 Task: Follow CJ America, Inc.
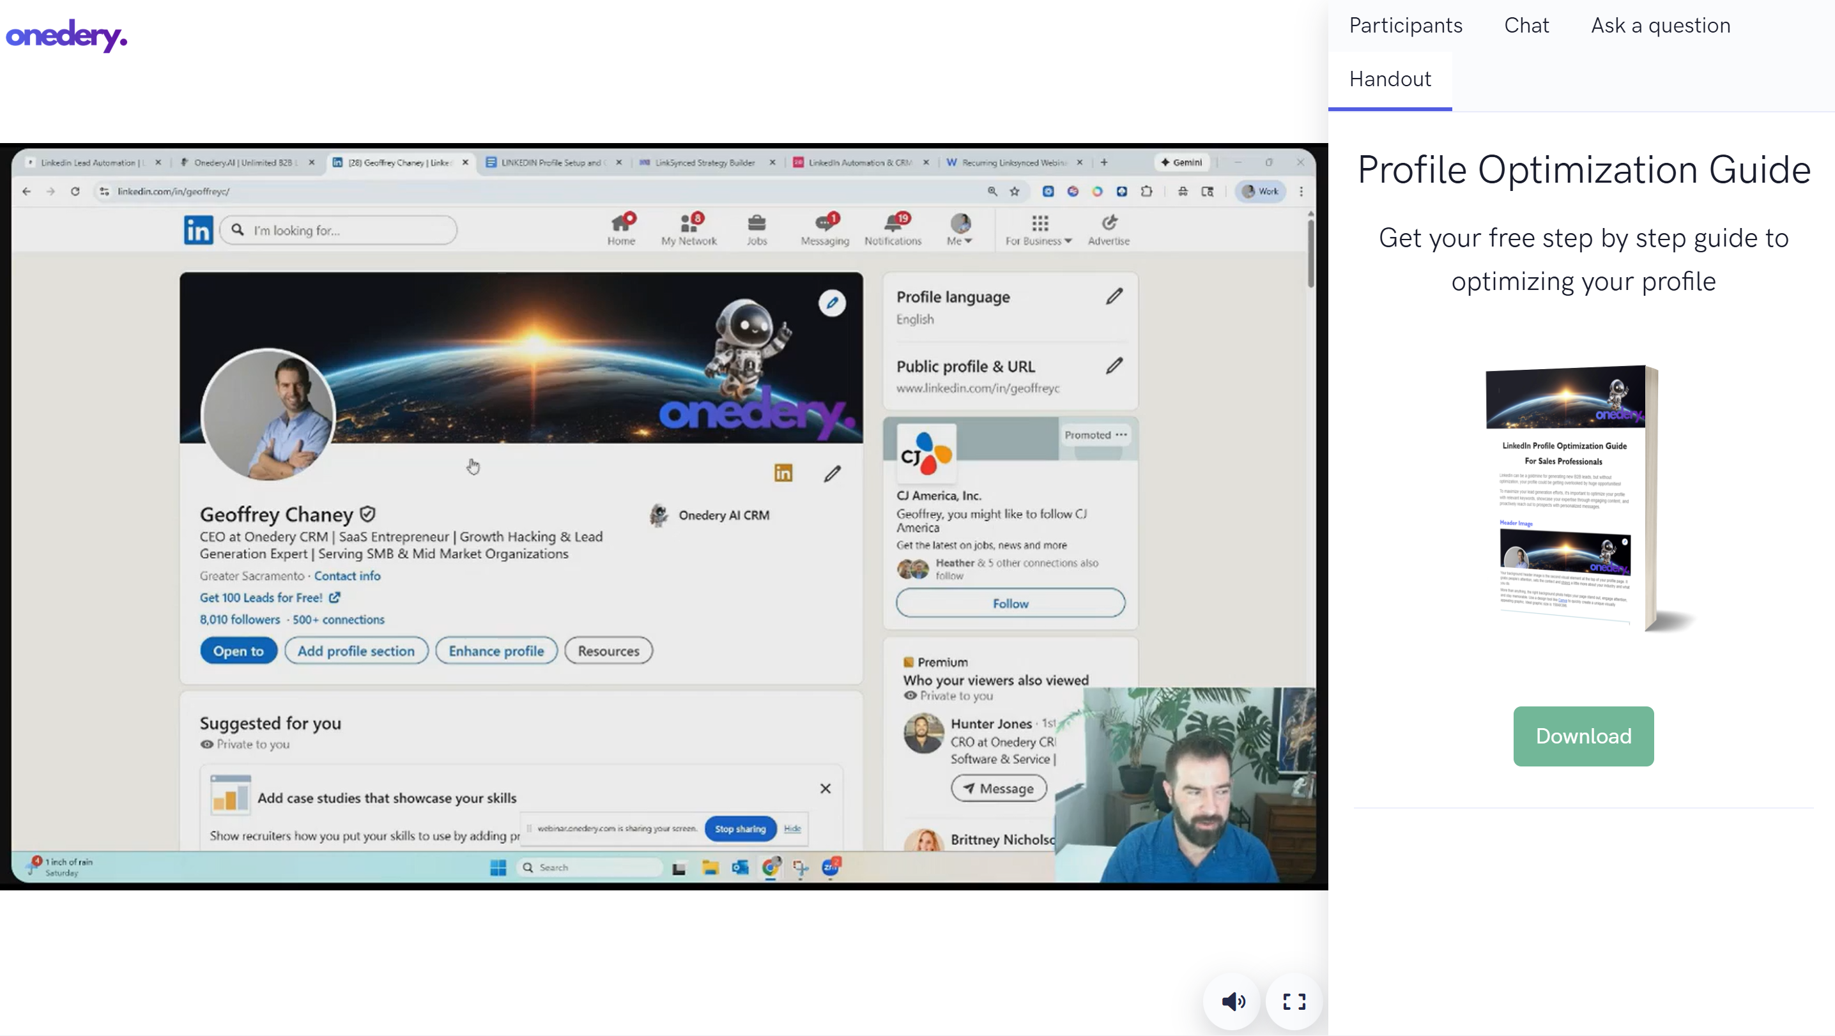(1010, 603)
